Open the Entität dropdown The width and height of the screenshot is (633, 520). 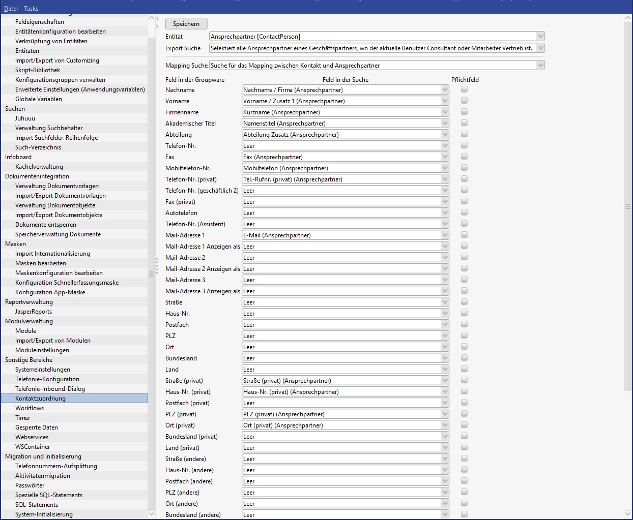pyautogui.click(x=540, y=36)
